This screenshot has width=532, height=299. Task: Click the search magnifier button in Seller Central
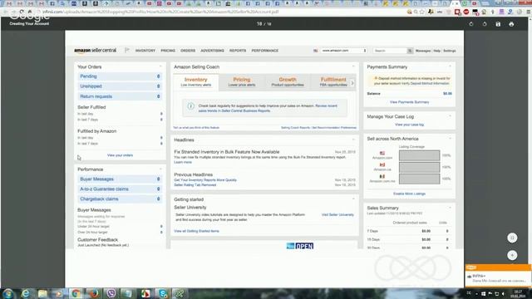[410, 51]
